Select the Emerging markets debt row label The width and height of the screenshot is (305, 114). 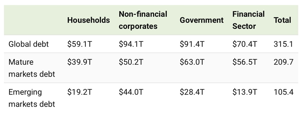pyautogui.click(x=32, y=98)
